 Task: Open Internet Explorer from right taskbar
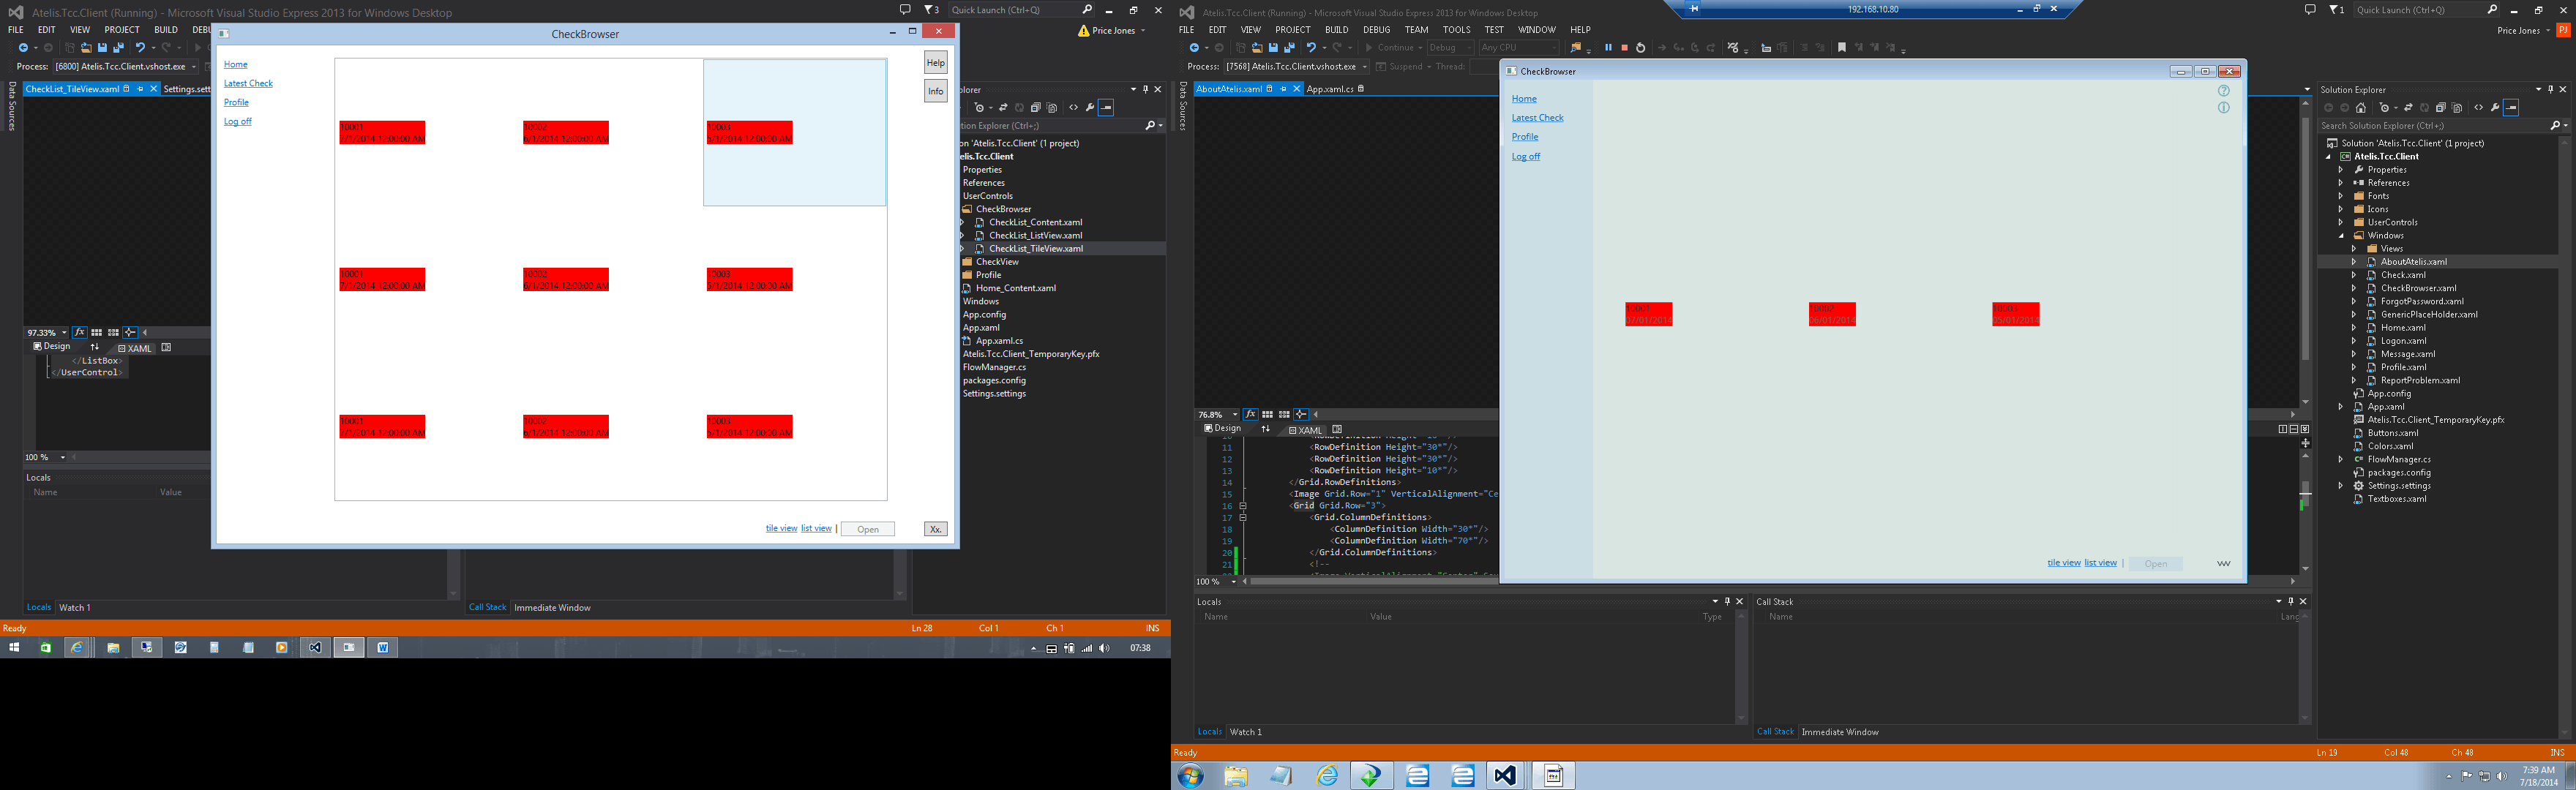[1327, 776]
